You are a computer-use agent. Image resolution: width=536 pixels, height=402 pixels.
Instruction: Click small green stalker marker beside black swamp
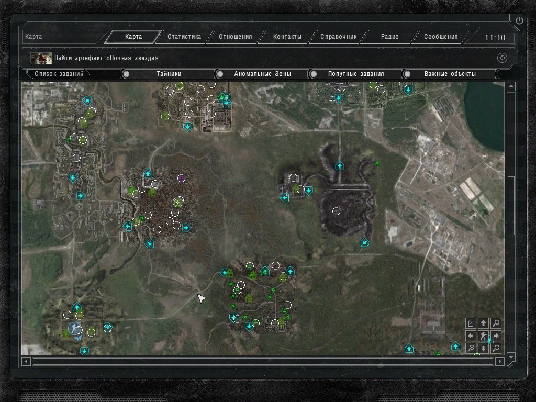tap(377, 163)
